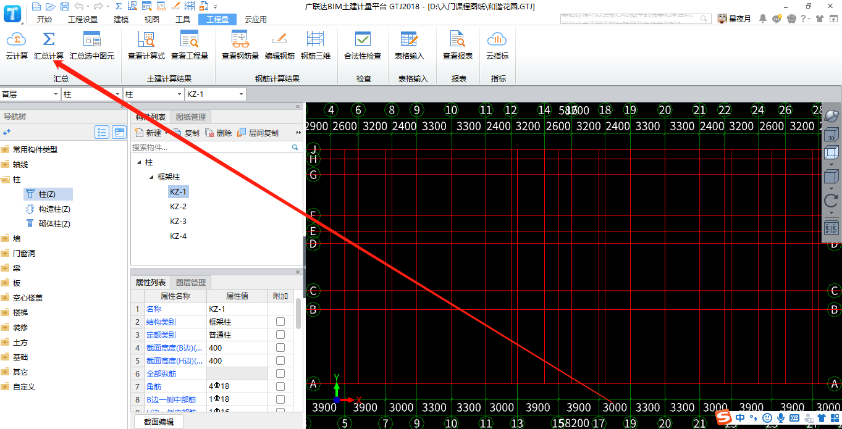The width and height of the screenshot is (842, 429).
Task: Click the redo arrow in quick access toolbar
Action: pos(98,6)
